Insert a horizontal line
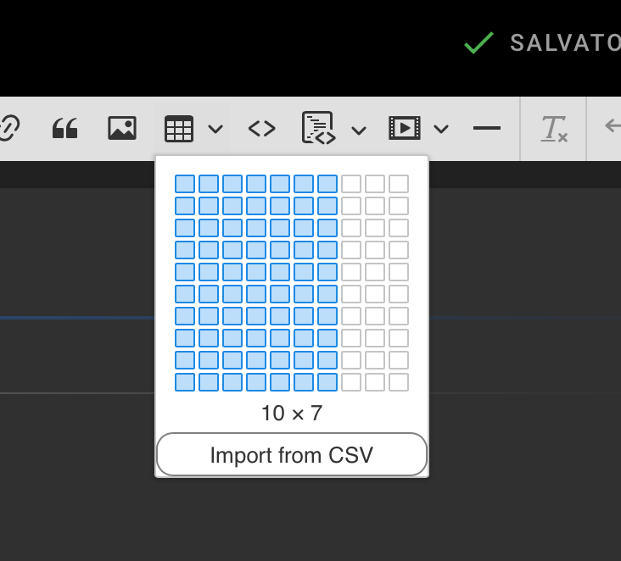 (x=487, y=128)
